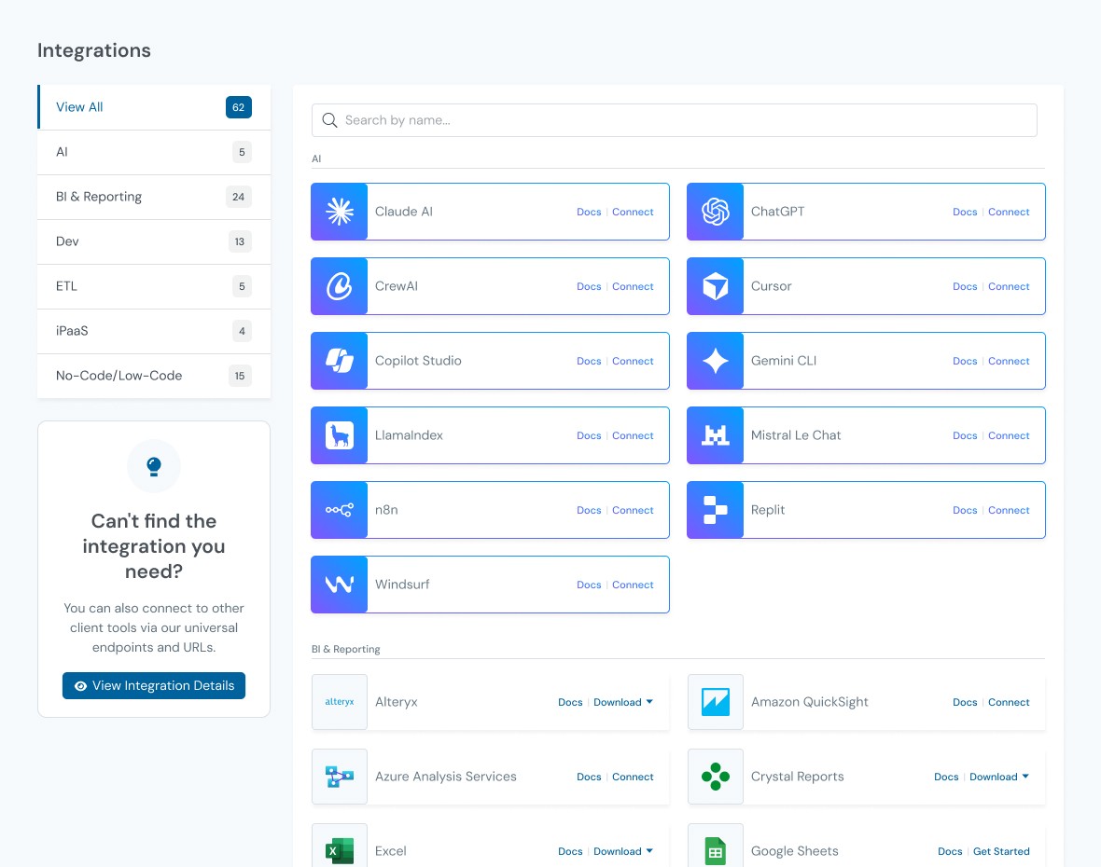
Task: Click the n8n nodes icon
Action: [339, 510]
